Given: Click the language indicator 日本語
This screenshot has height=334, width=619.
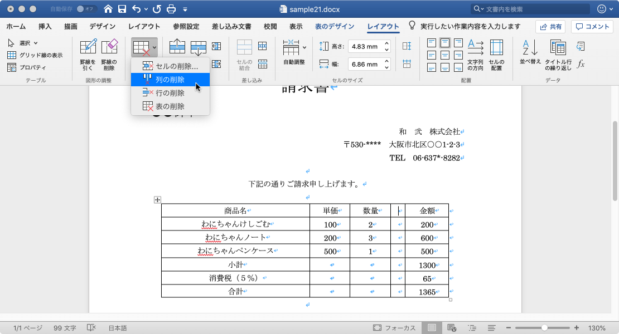Looking at the screenshot, I should (118, 328).
